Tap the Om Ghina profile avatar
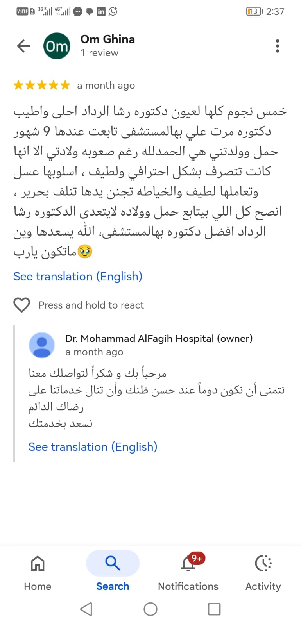This screenshot has width=301, height=625. (57, 46)
